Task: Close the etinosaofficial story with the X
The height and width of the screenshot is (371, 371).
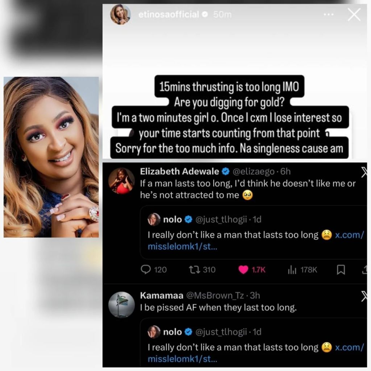Action: [354, 14]
